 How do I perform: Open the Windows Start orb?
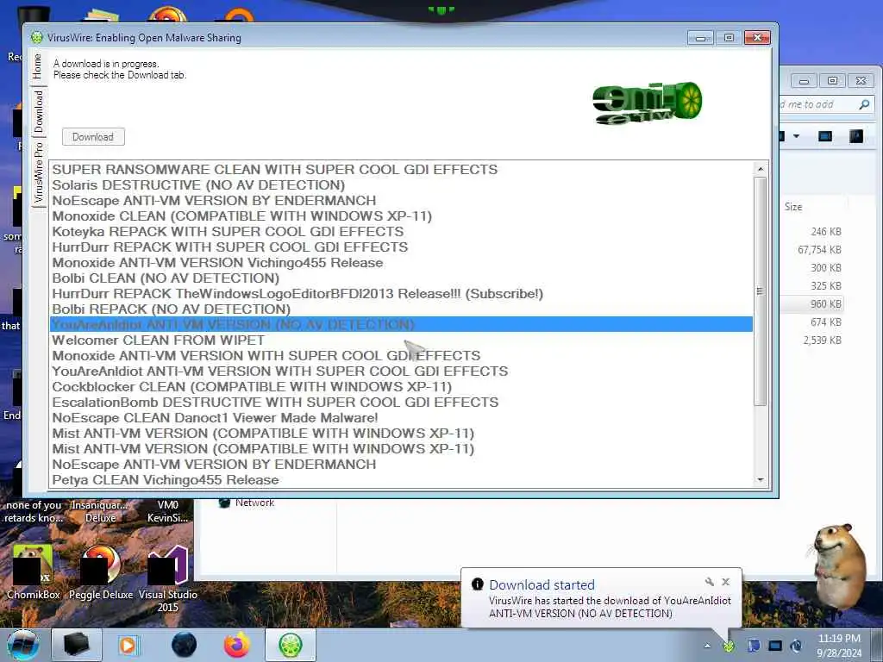point(22,645)
